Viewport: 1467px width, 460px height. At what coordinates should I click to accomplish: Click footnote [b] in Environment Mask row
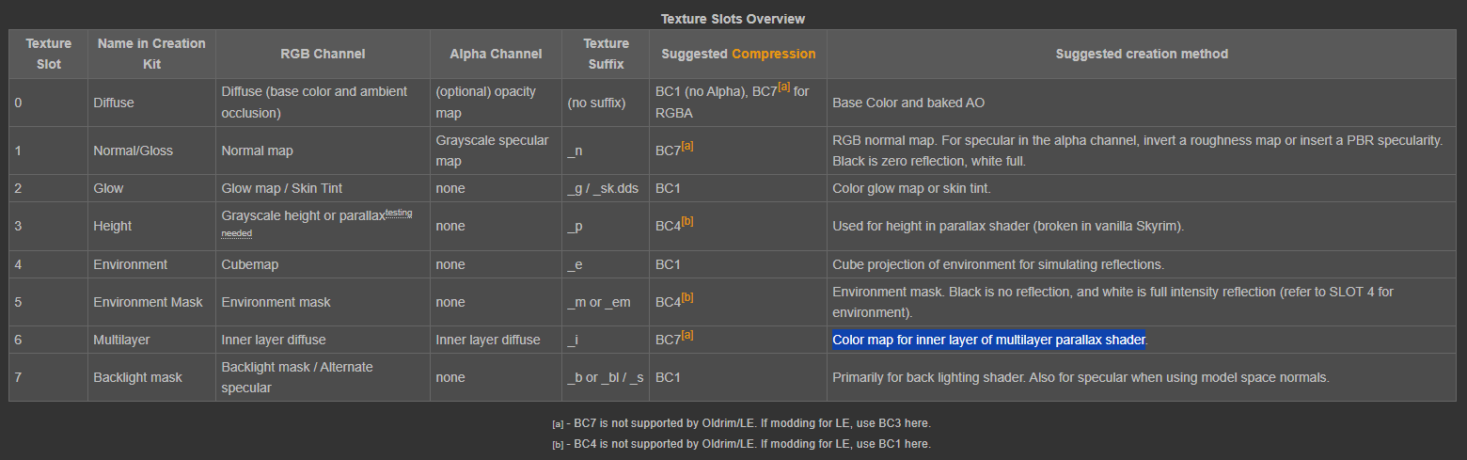click(x=687, y=297)
